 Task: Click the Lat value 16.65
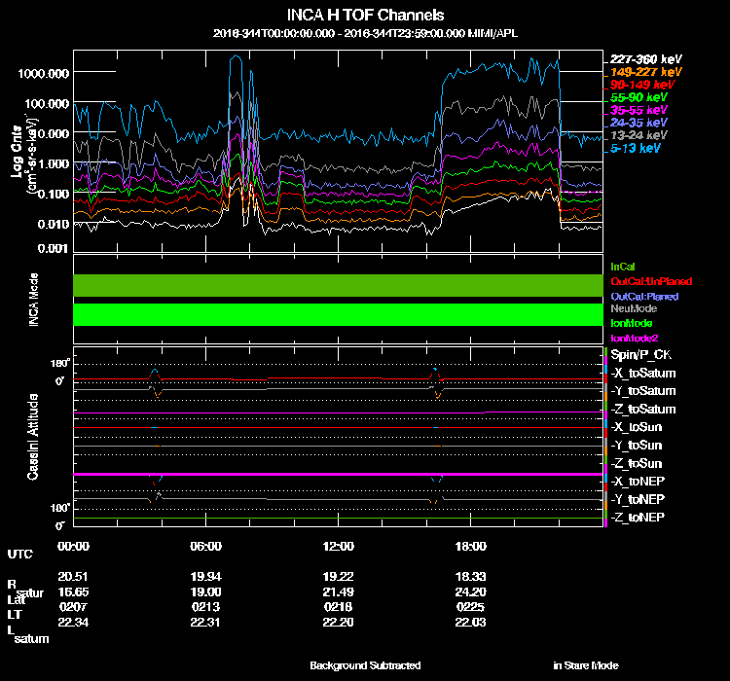(x=73, y=591)
